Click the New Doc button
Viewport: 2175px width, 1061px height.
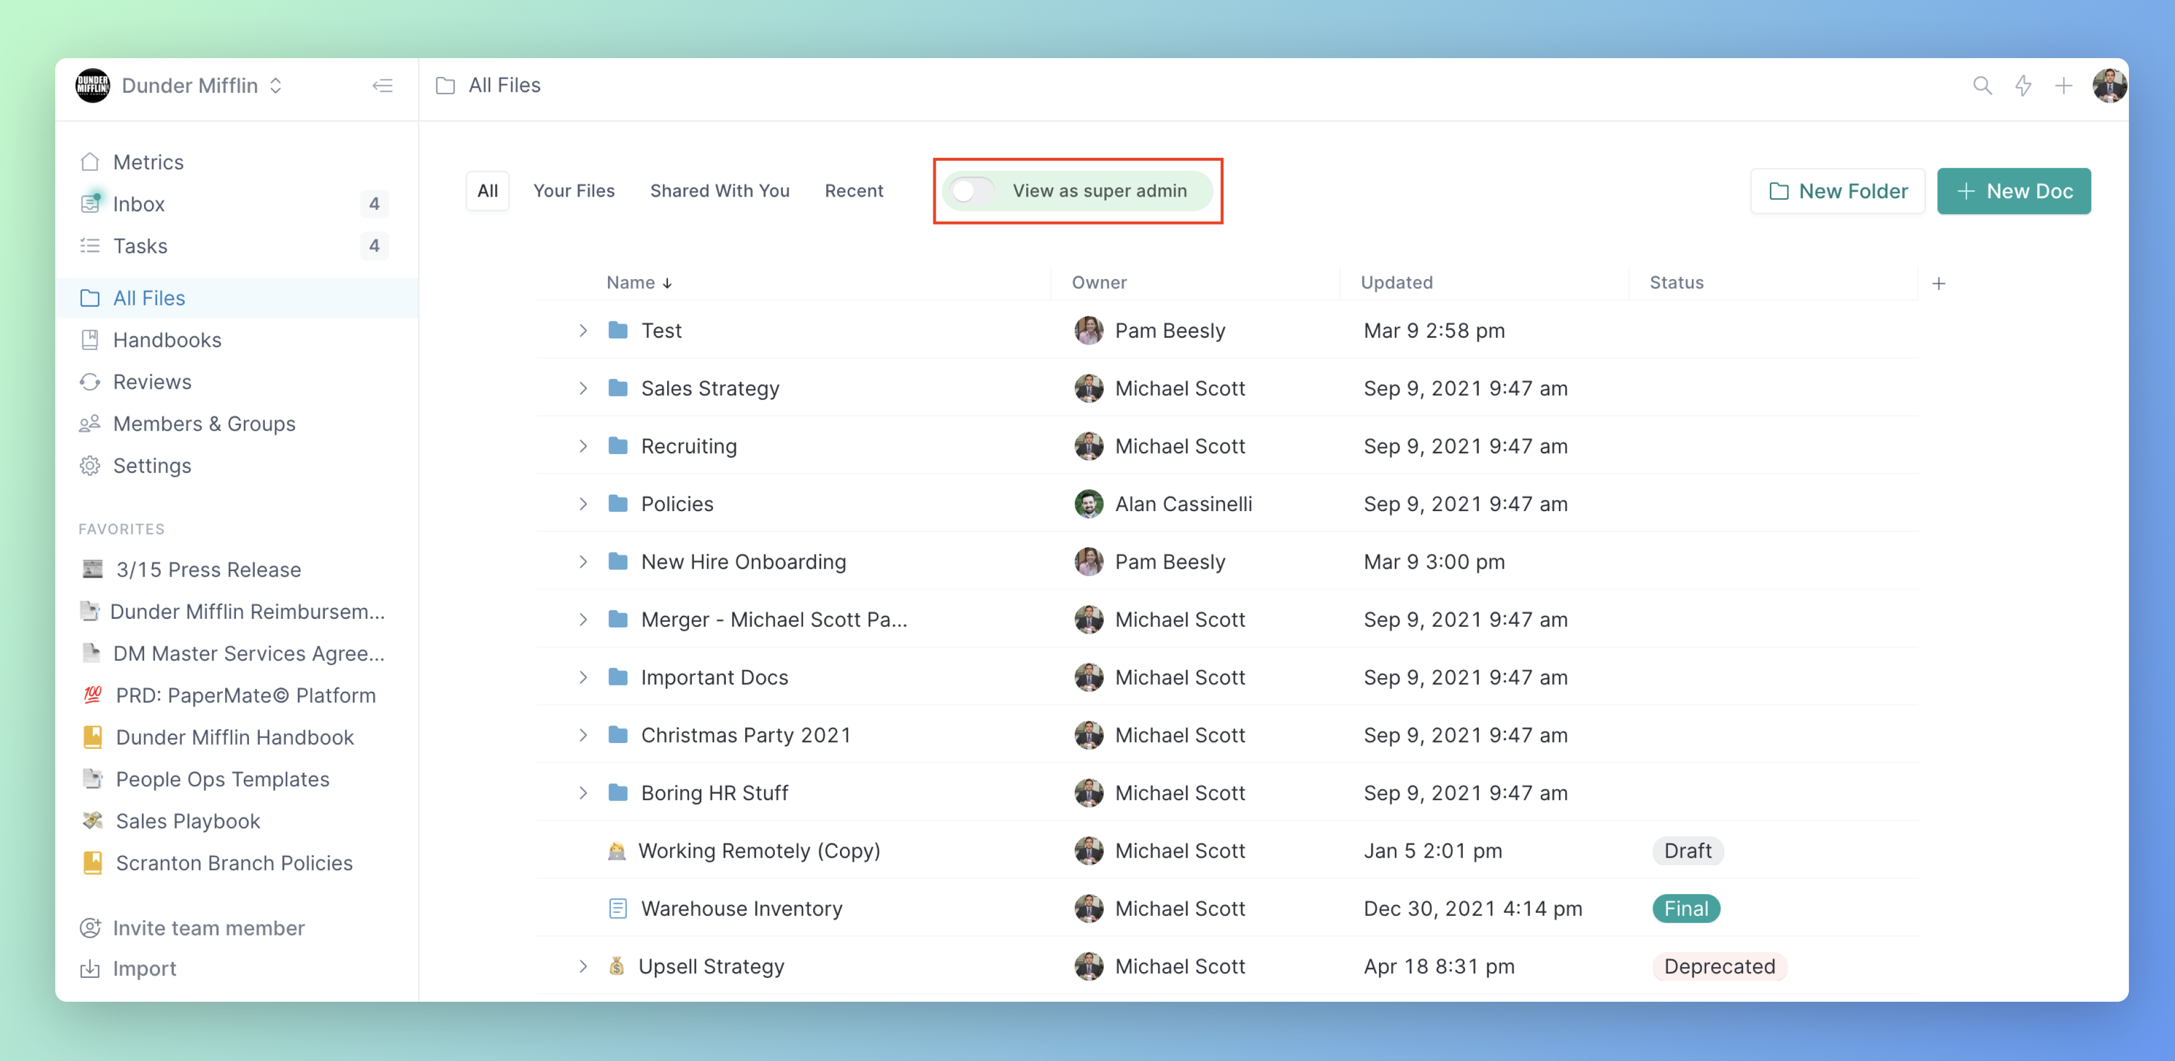(2013, 191)
